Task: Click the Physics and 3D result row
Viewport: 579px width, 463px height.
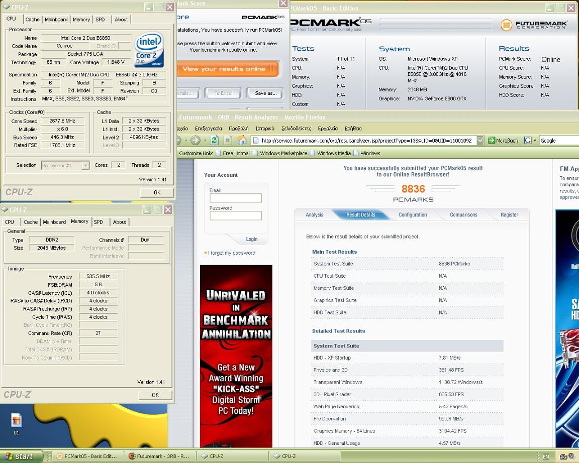Action: tap(407, 370)
